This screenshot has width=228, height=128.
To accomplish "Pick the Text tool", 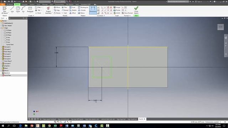I will click(38, 10).
